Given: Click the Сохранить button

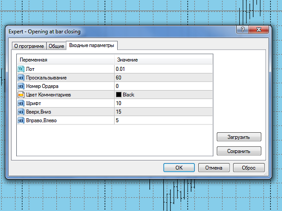Looking at the screenshot, I should coord(239,151).
